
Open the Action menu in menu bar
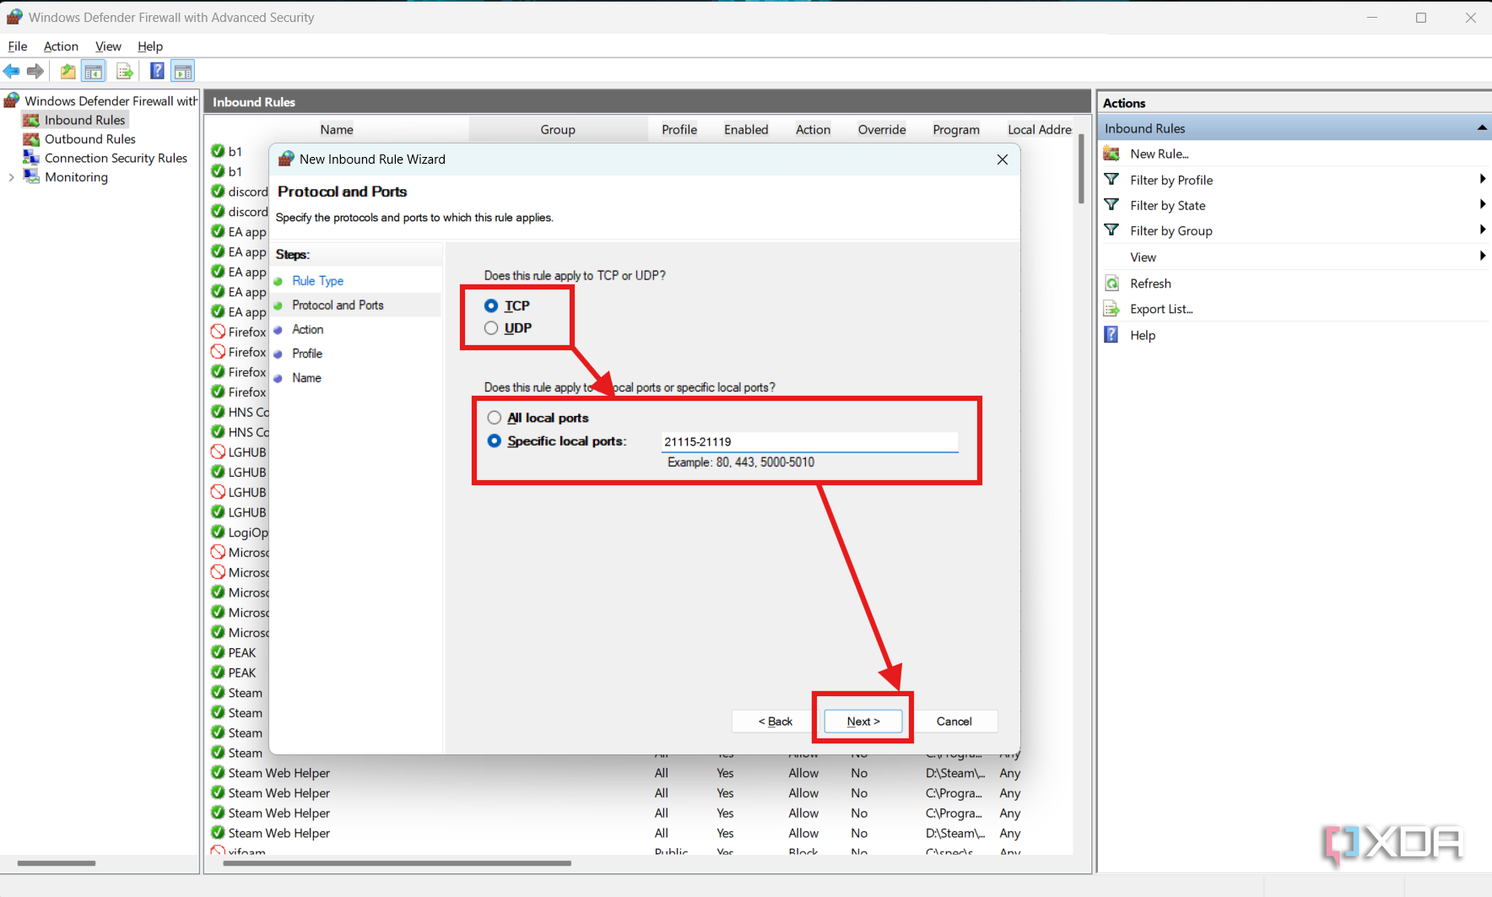[x=61, y=46]
